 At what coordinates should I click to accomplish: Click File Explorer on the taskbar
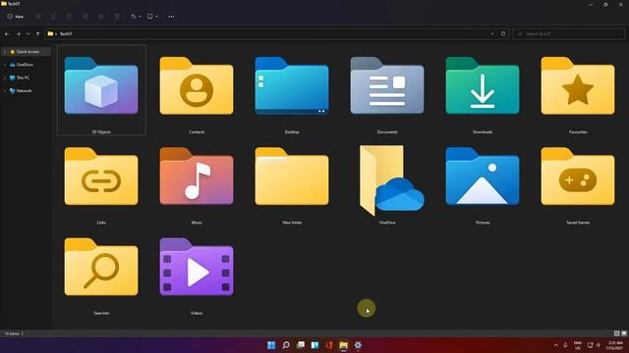click(343, 345)
